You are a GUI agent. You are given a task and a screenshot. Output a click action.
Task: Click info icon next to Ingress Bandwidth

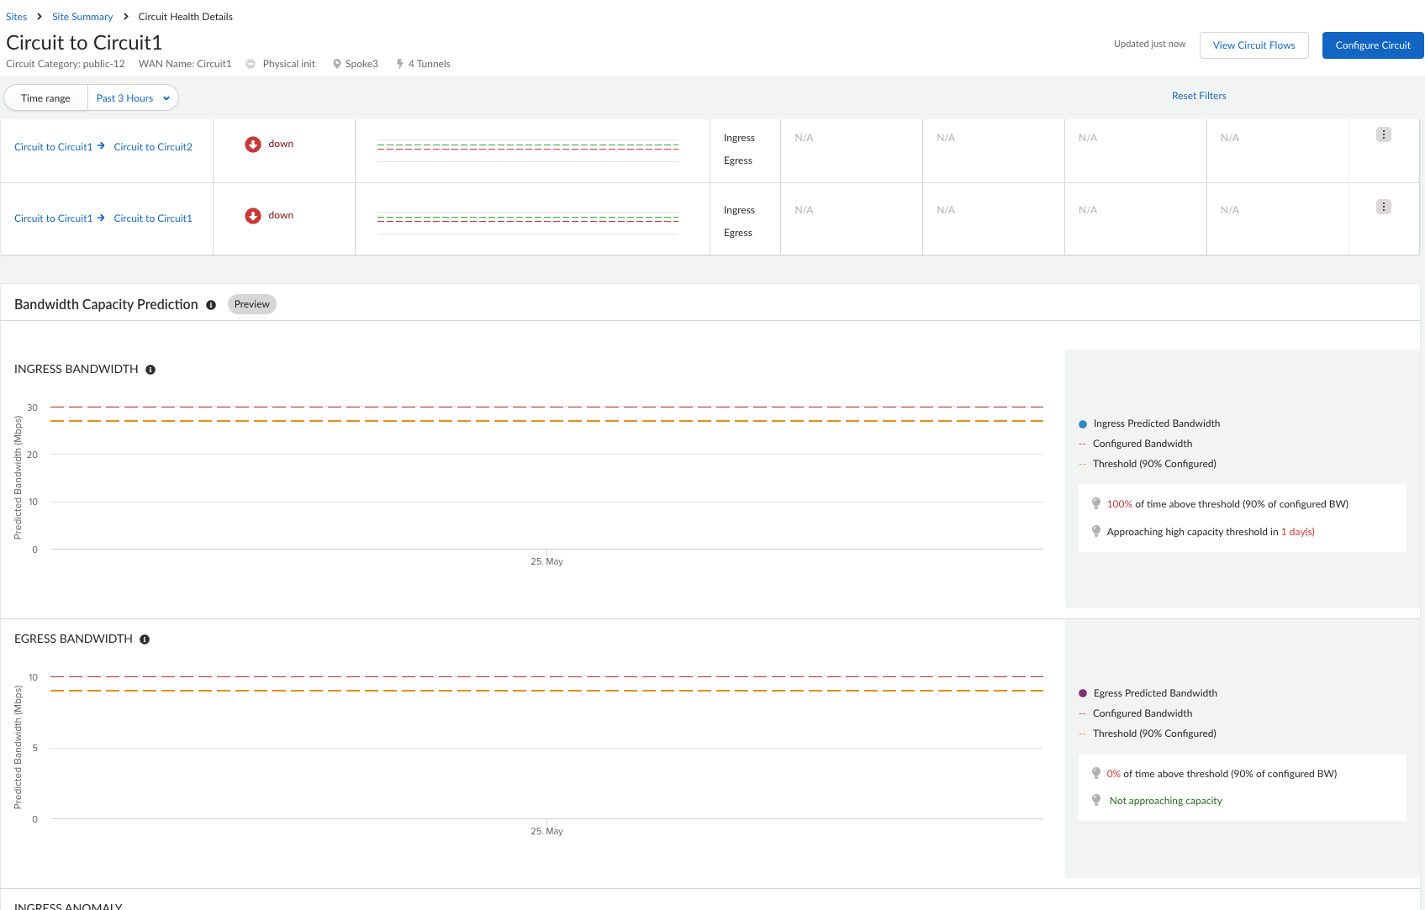pos(150,370)
